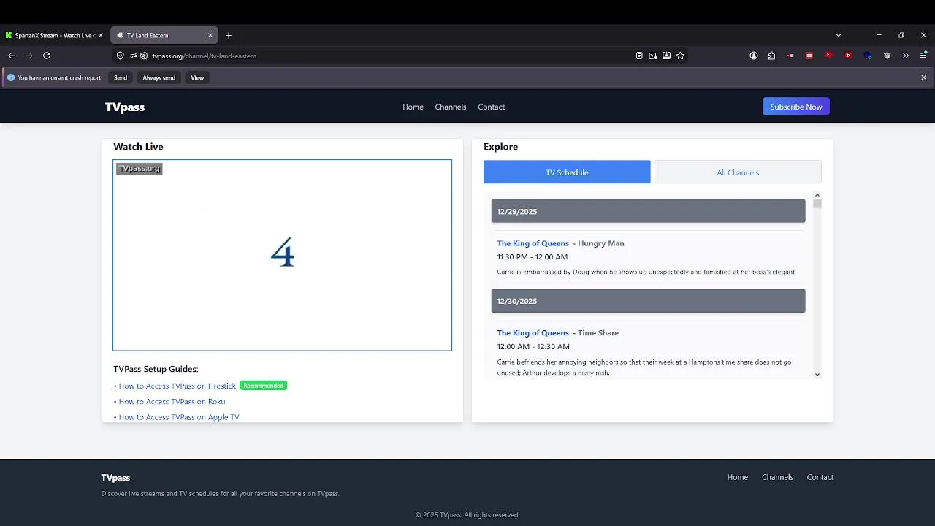The width and height of the screenshot is (935, 526).
Task: Open picture-in-picture icon in address bar
Action: point(653,56)
